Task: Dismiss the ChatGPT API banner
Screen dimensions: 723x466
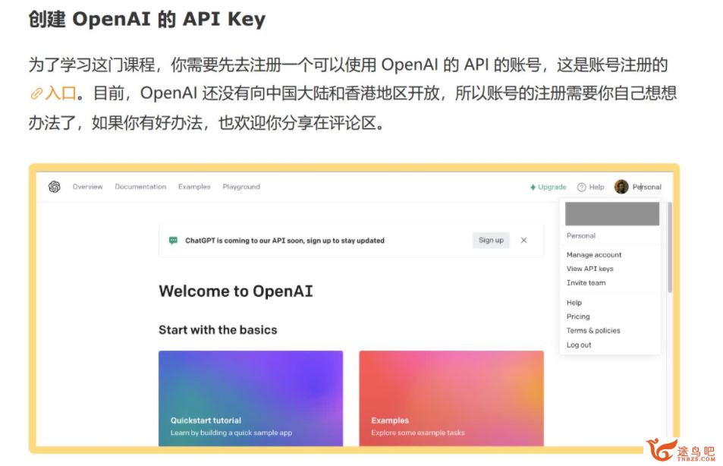Action: (523, 240)
